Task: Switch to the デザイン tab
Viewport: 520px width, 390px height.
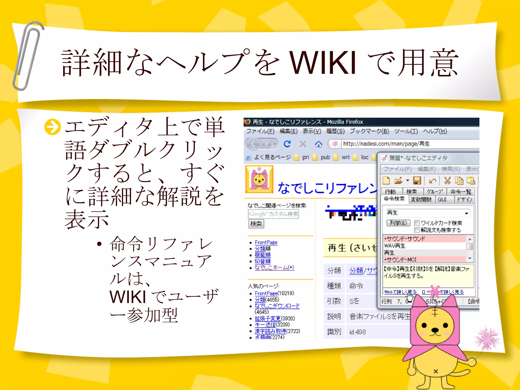Action: click(465, 199)
